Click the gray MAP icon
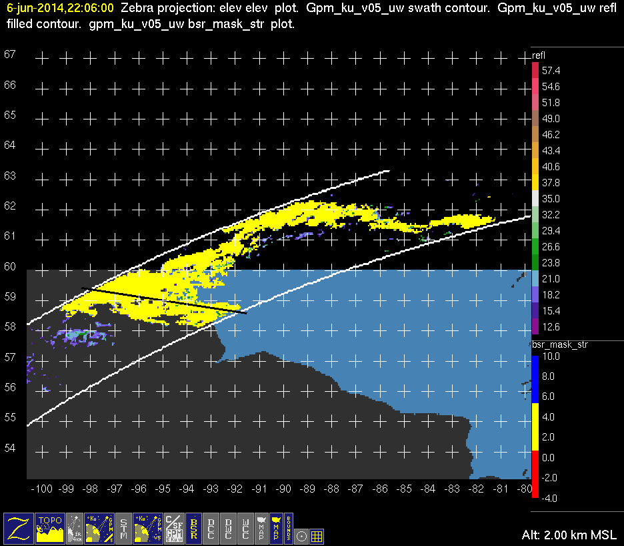This screenshot has width=624, height=546. pos(261,528)
